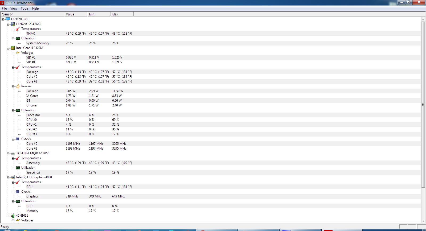Collapse the Intel Core i5 3320M node
426x231 pixels.
coord(8,48)
